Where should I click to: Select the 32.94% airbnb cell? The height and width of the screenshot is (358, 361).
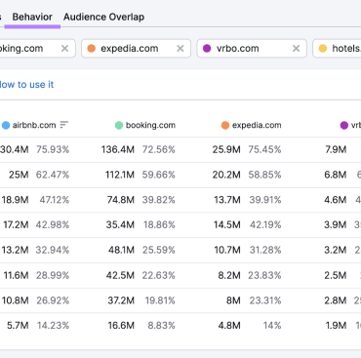pos(53,250)
